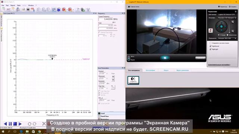The width and height of the screenshot is (239, 134).
Task: Click the red 0 toolbar icon
Action: click(x=64, y=10)
